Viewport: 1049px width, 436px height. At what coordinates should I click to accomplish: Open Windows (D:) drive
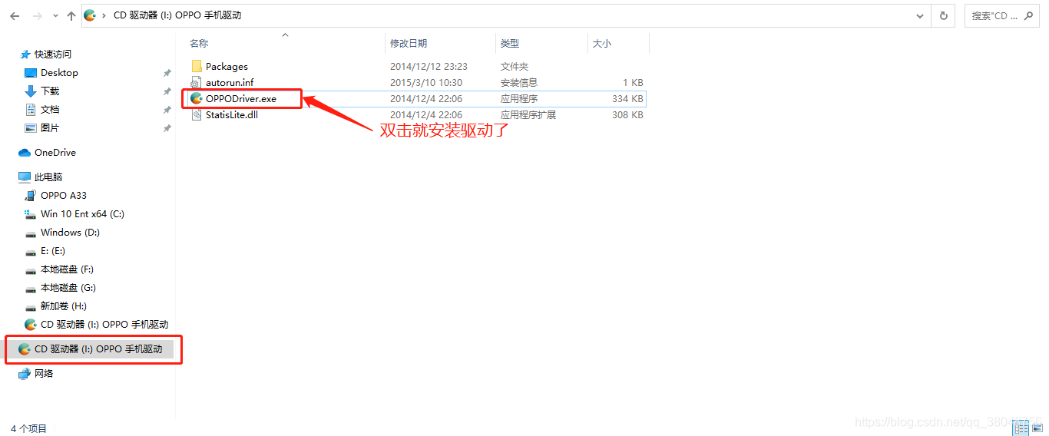click(70, 233)
